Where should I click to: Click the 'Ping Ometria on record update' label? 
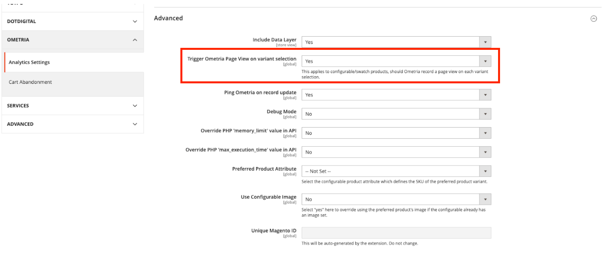[260, 92]
